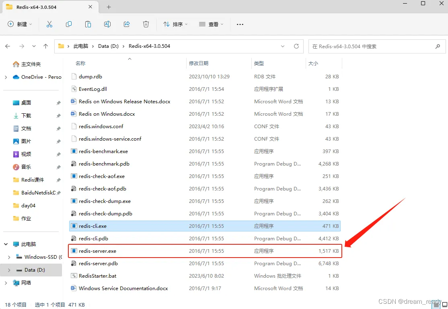Click the Data (D:) breadcrumb

tap(108, 46)
